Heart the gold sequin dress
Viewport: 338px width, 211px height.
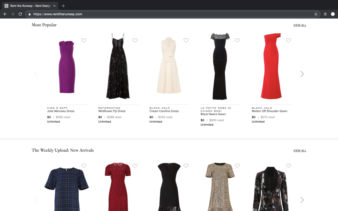tap(237, 166)
